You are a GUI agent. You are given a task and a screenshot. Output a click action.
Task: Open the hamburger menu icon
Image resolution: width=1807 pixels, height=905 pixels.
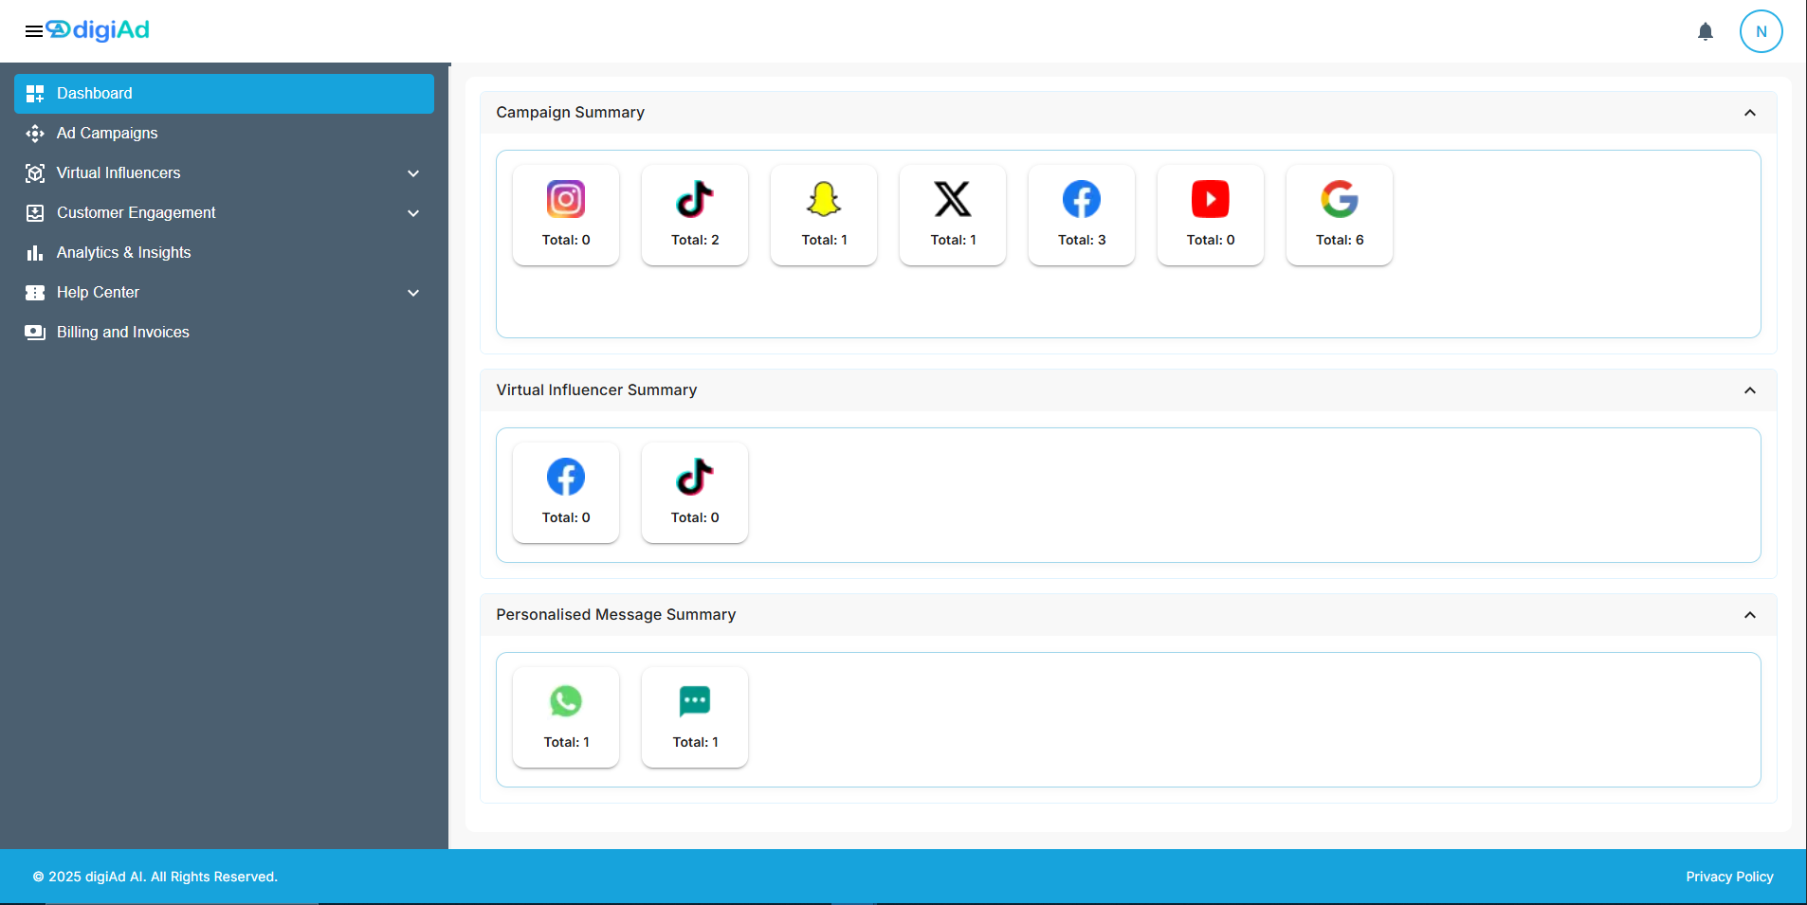34,31
